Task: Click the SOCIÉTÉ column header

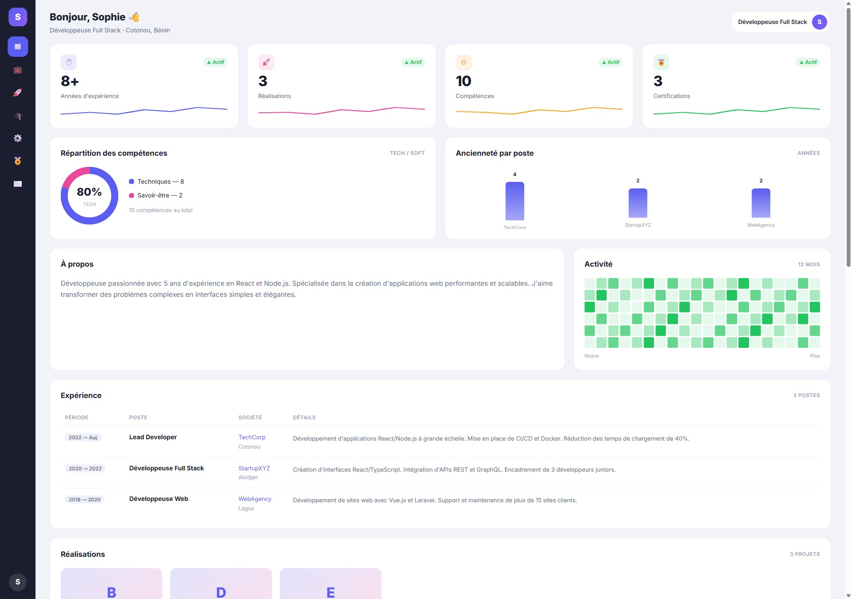Action: point(250,418)
